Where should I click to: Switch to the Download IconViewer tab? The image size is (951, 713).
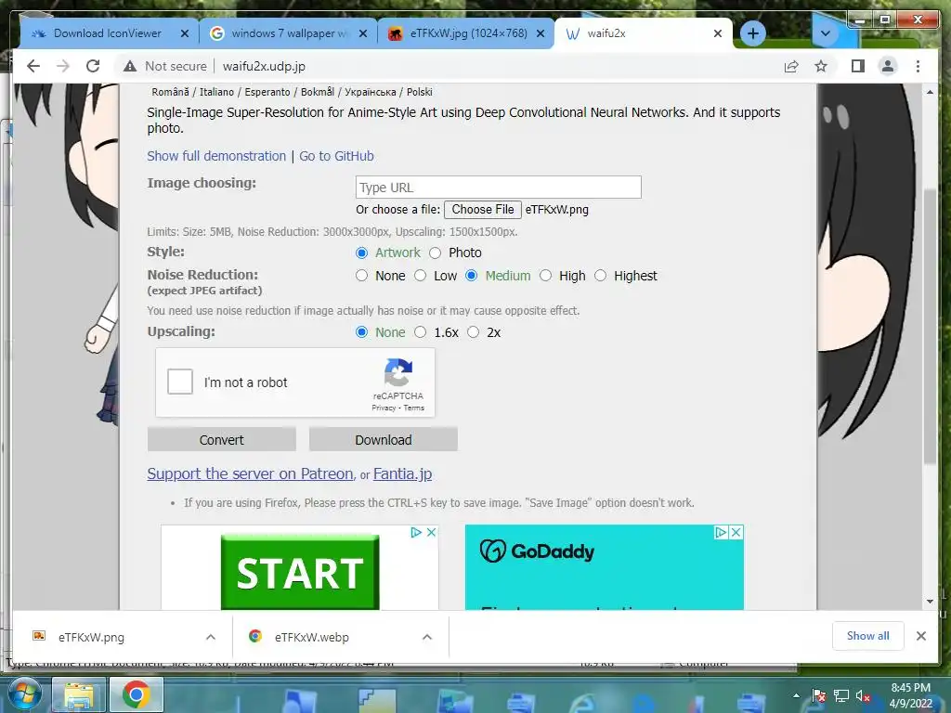tap(110, 33)
